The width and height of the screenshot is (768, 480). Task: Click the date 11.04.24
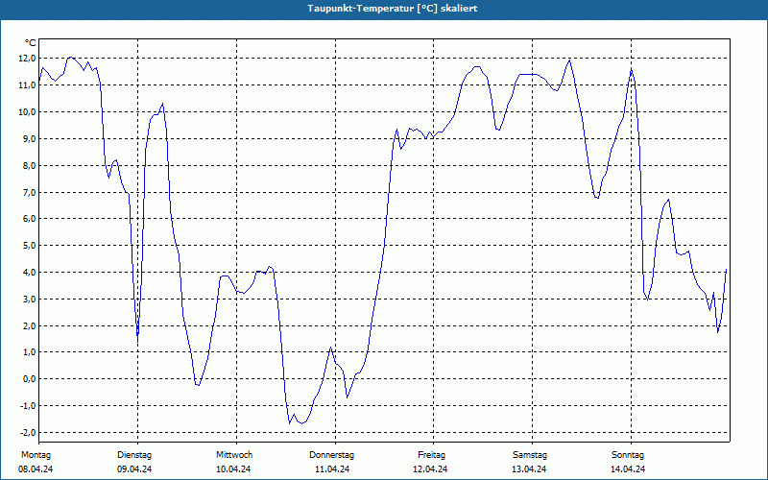332,469
